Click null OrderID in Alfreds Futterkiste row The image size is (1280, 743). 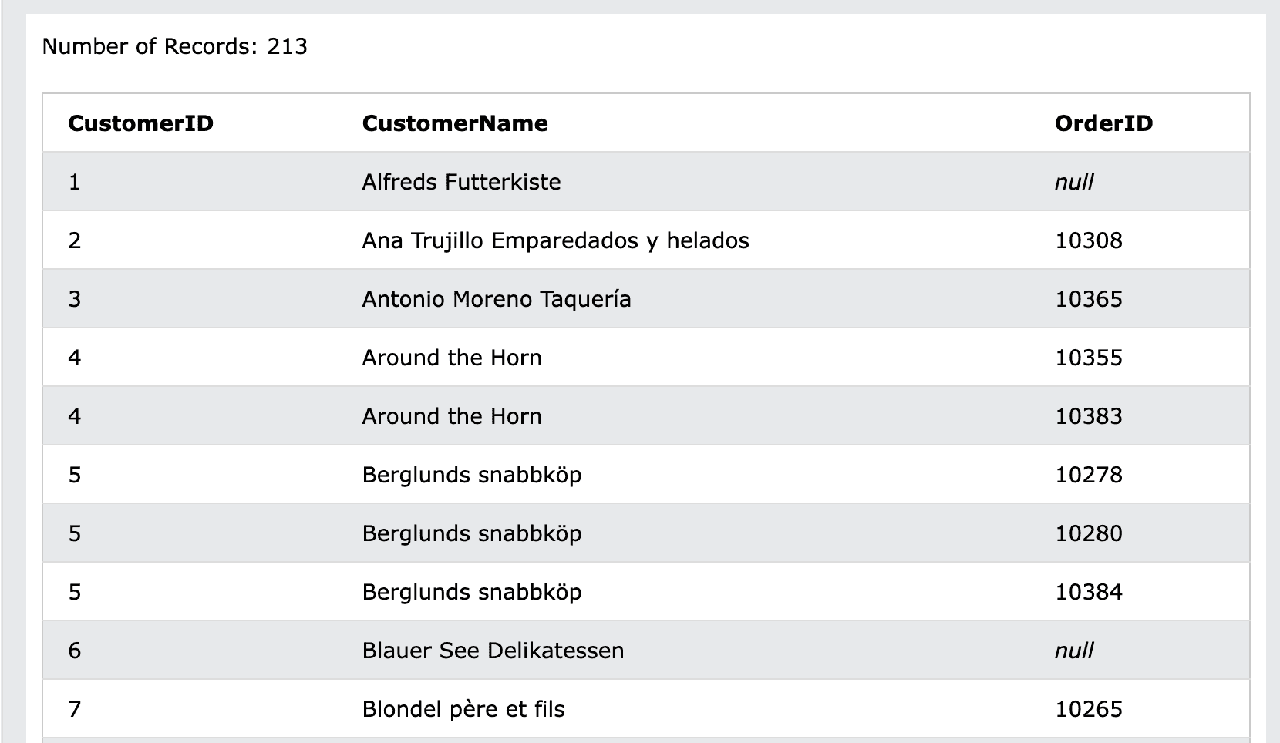click(x=1074, y=182)
